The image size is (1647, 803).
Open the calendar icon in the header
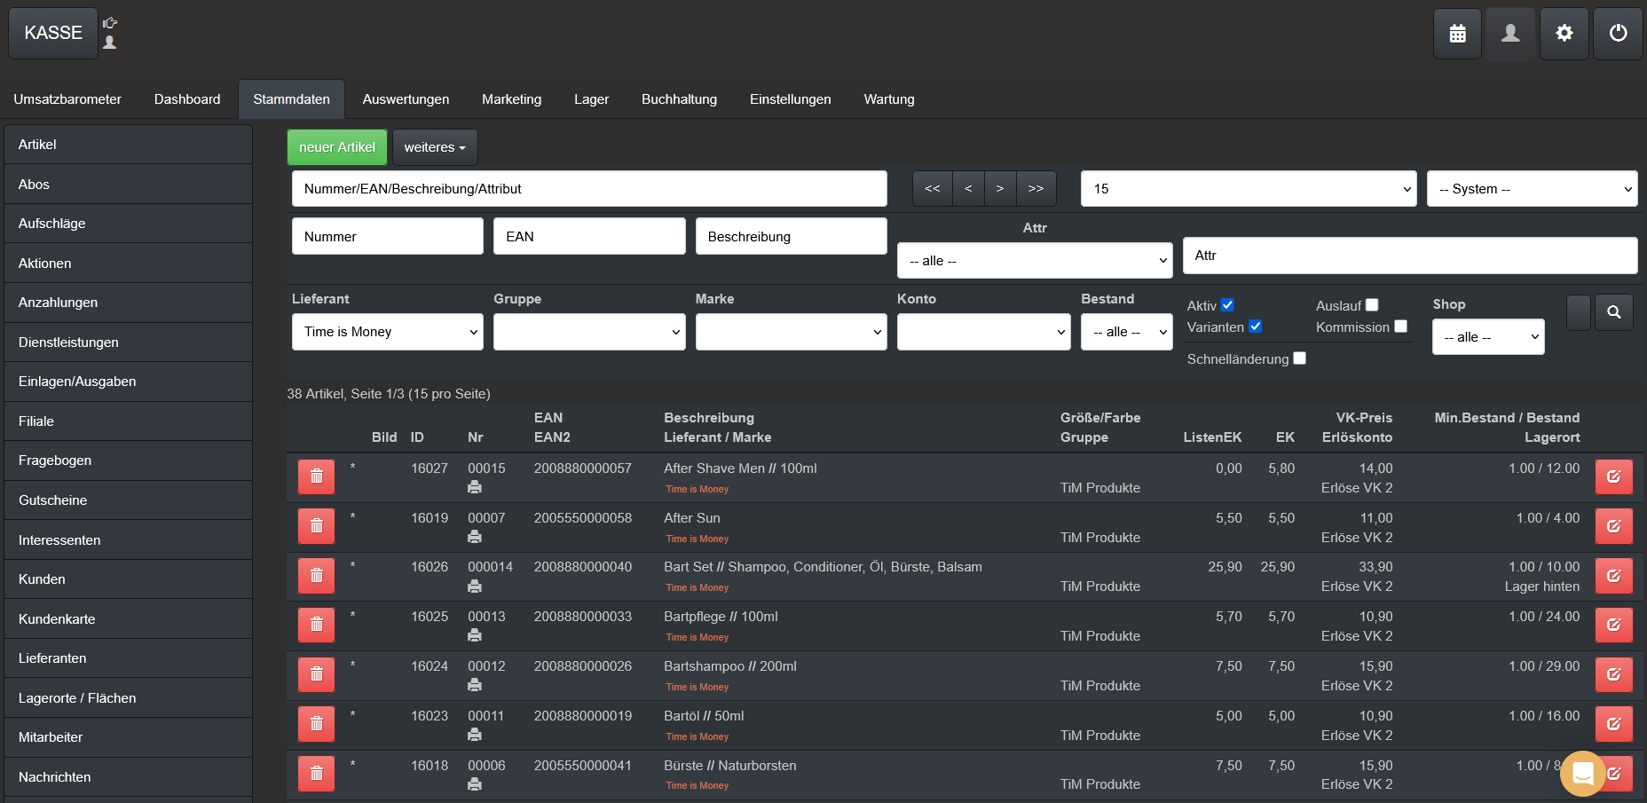[1457, 34]
